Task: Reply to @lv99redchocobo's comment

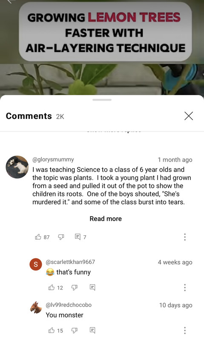Action: point(92,330)
